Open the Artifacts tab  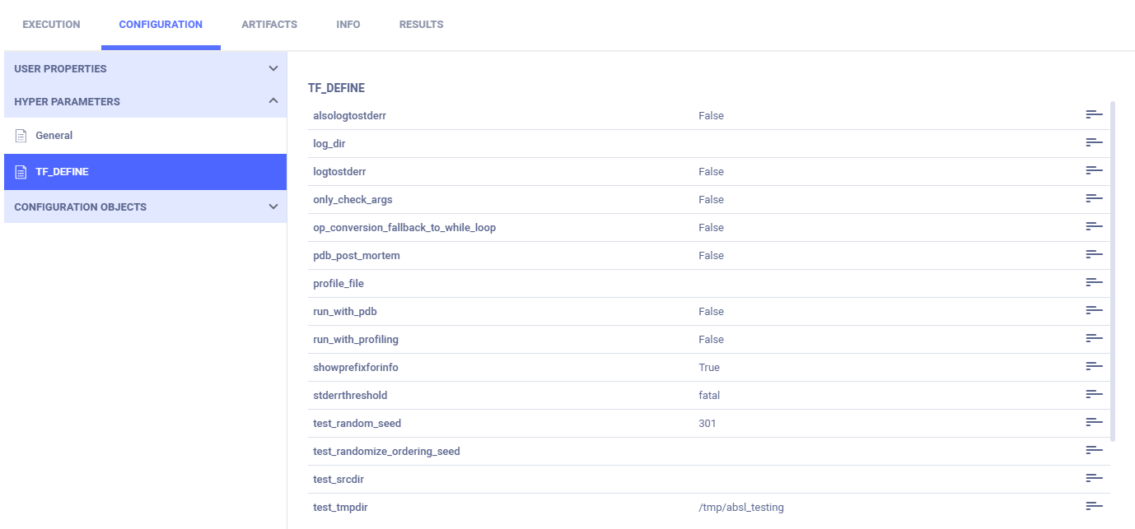tap(269, 25)
